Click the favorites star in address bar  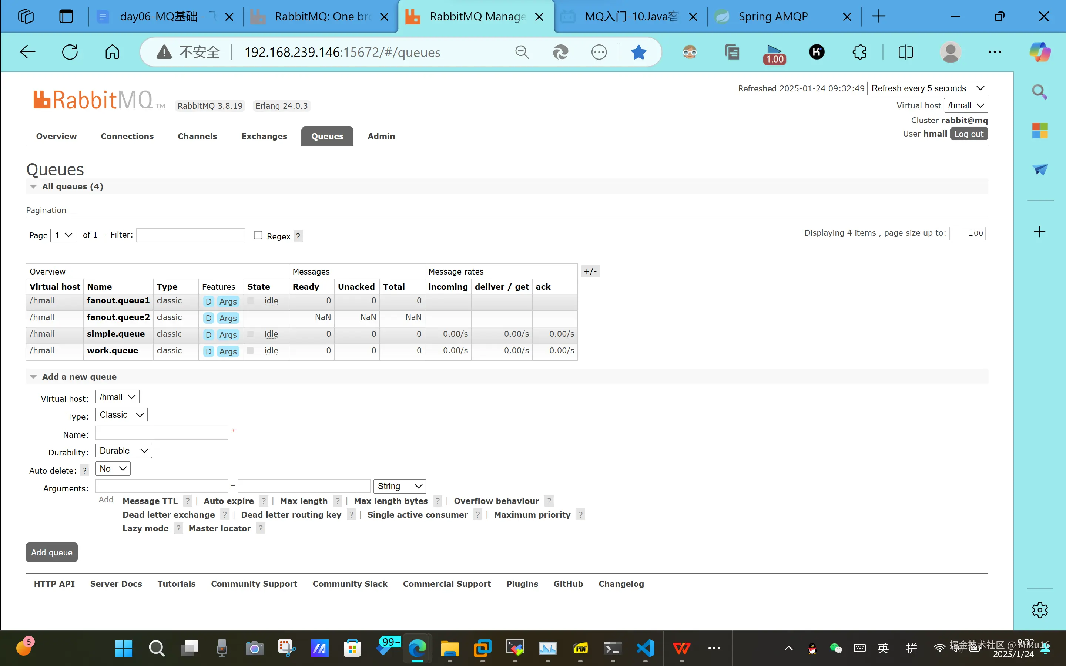point(638,52)
